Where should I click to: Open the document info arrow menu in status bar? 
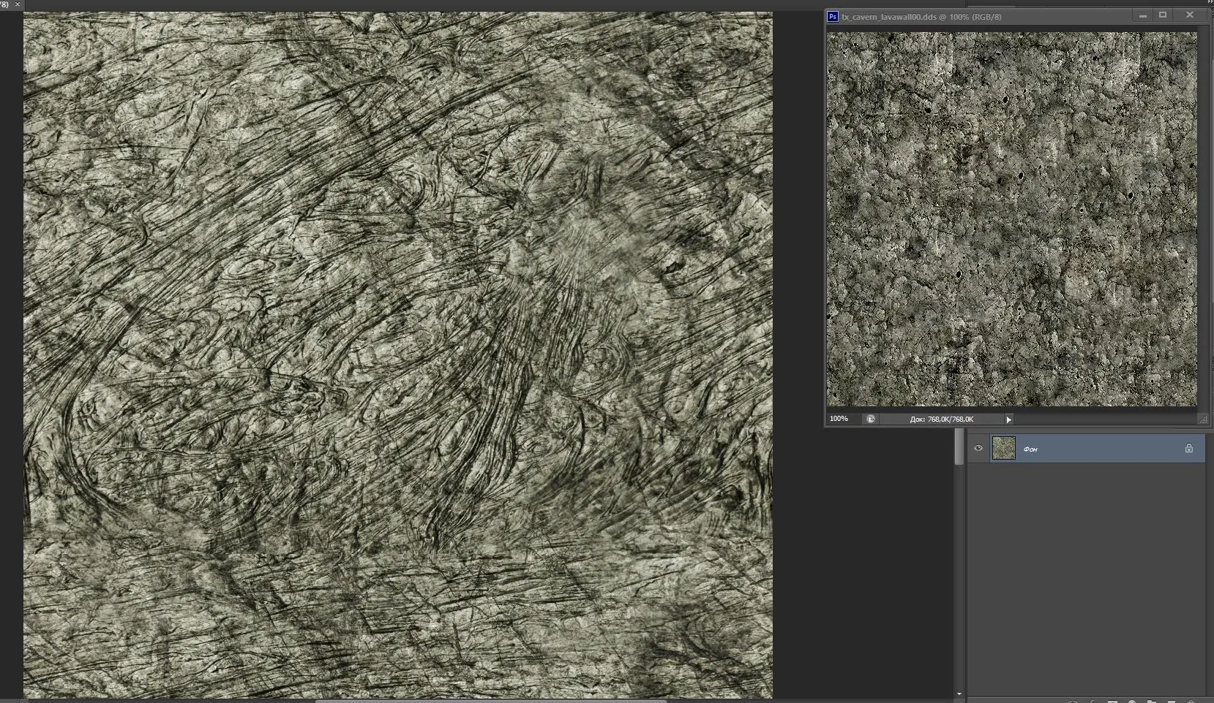click(x=1008, y=419)
